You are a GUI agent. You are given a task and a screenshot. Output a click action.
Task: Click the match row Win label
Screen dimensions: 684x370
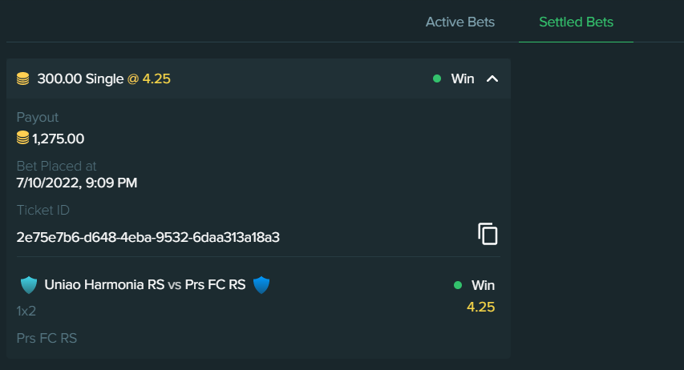pos(483,285)
